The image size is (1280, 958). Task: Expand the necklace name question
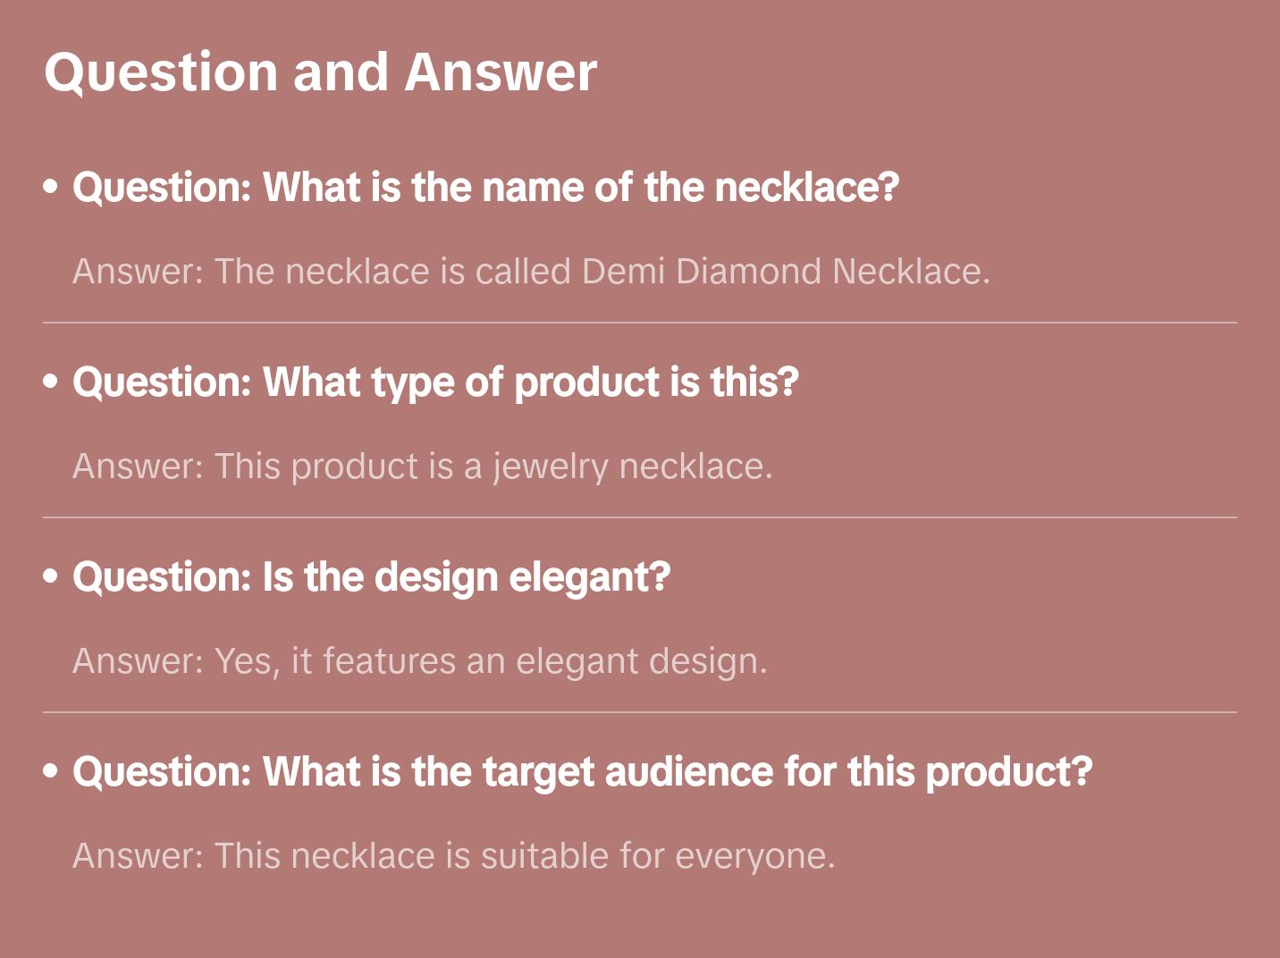click(485, 188)
